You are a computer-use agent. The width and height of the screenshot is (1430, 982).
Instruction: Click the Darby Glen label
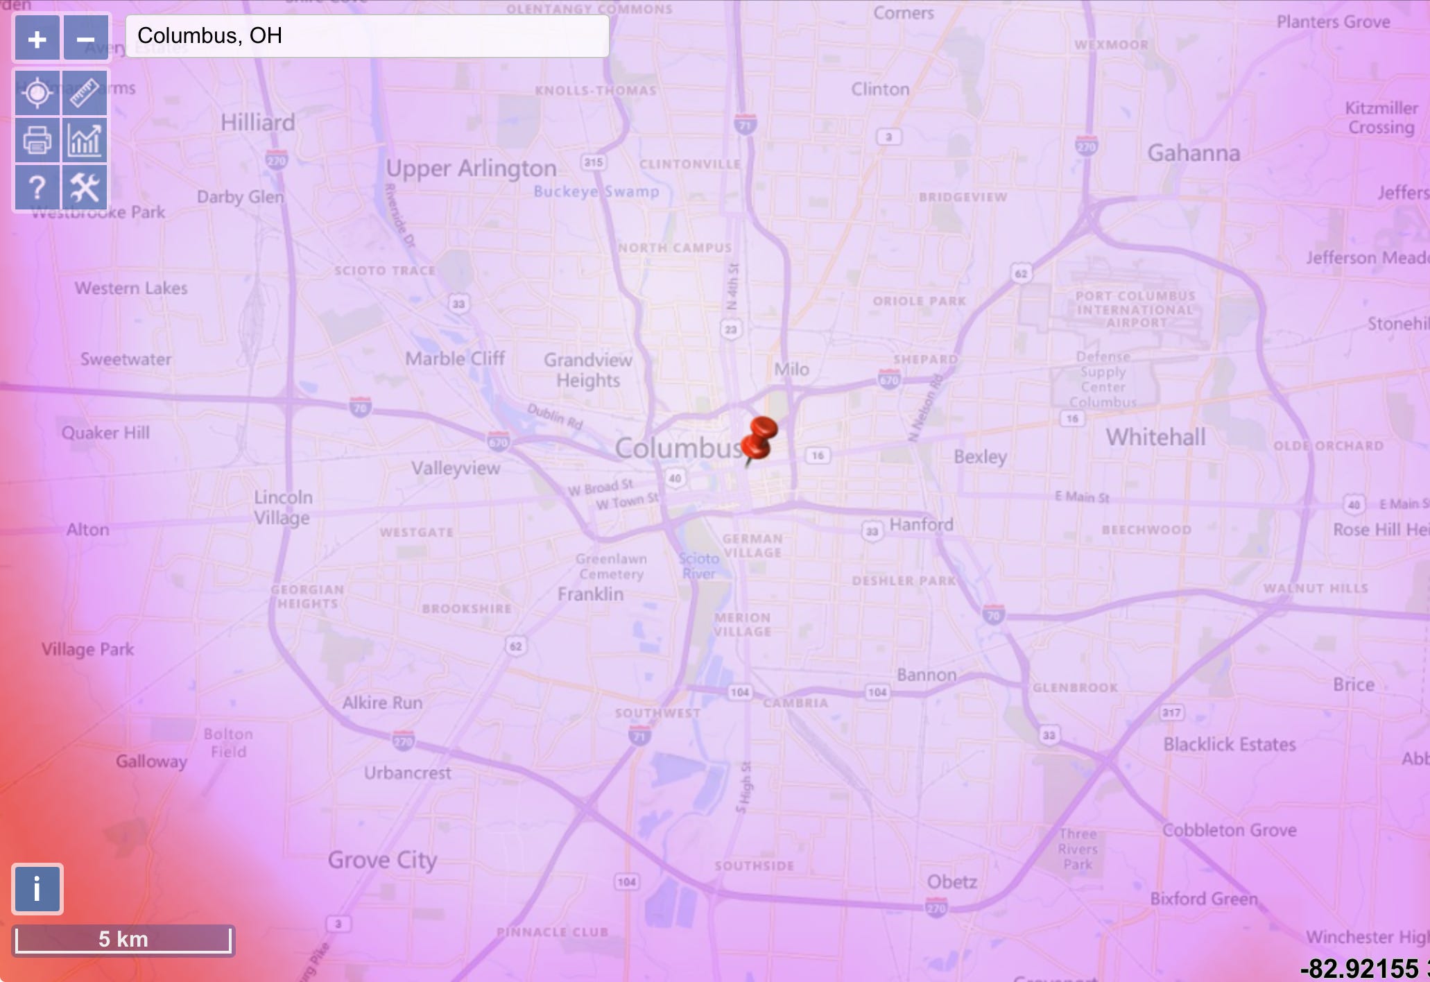[x=240, y=197]
